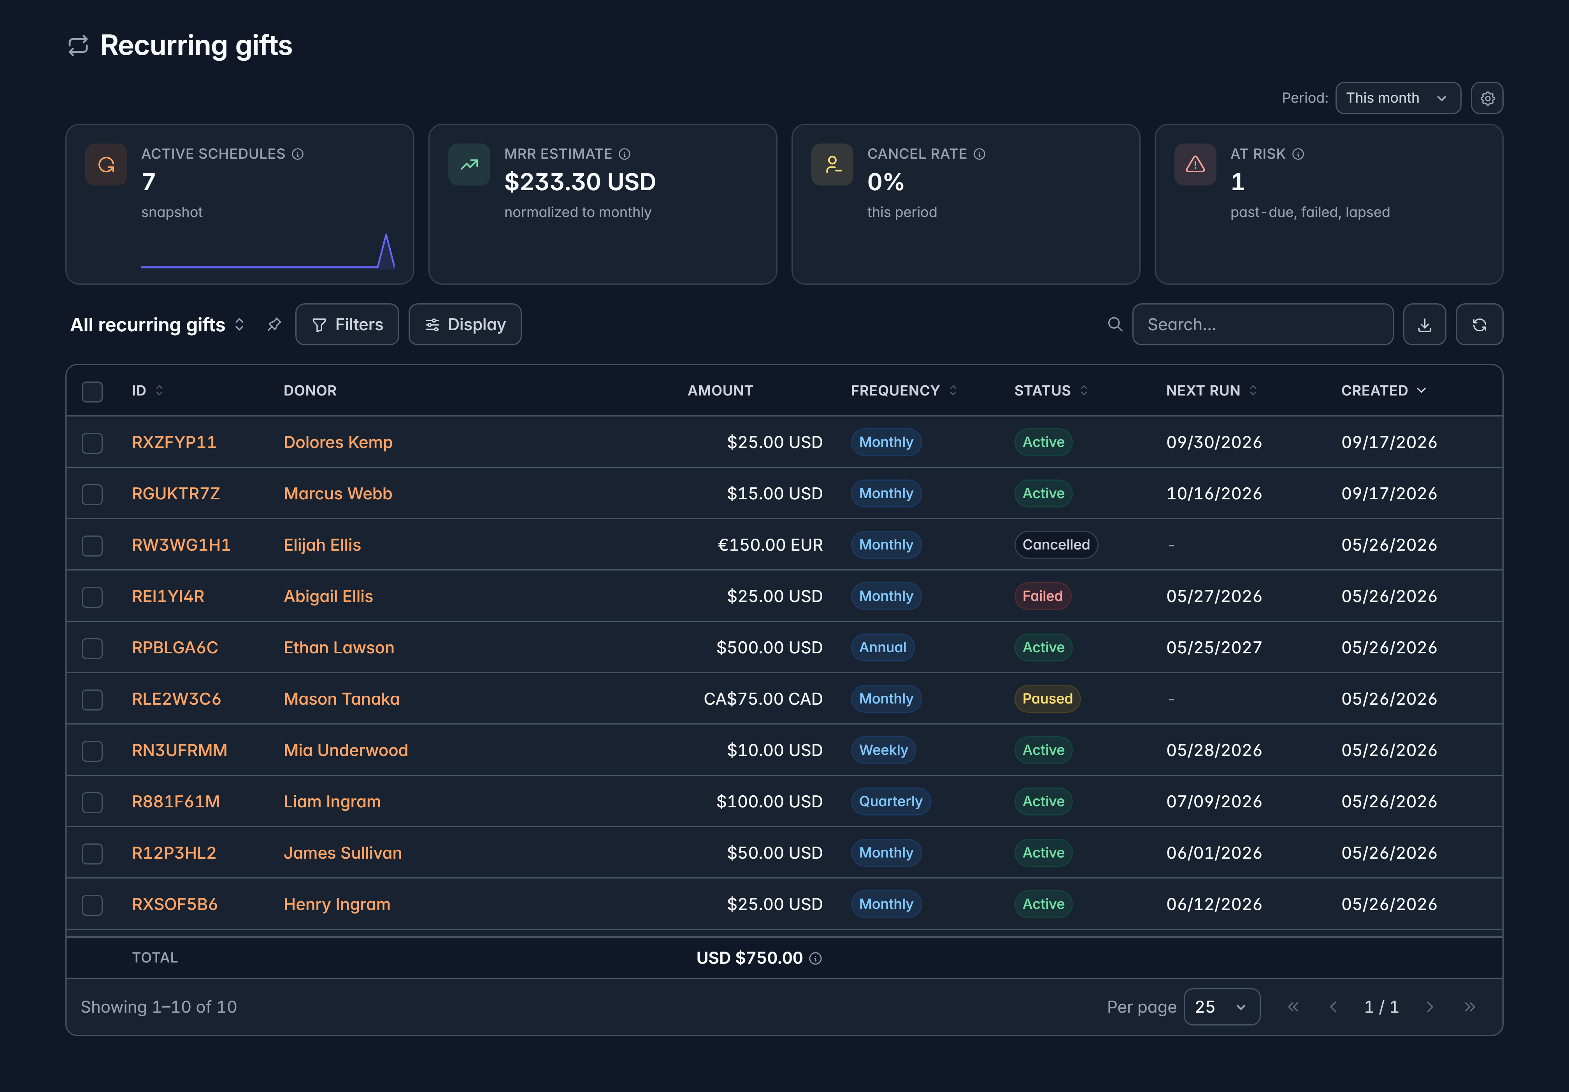Sort table by Frequency column
The width and height of the screenshot is (1569, 1092).
(904, 390)
